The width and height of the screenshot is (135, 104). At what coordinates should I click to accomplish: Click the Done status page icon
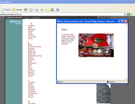[58, 82]
